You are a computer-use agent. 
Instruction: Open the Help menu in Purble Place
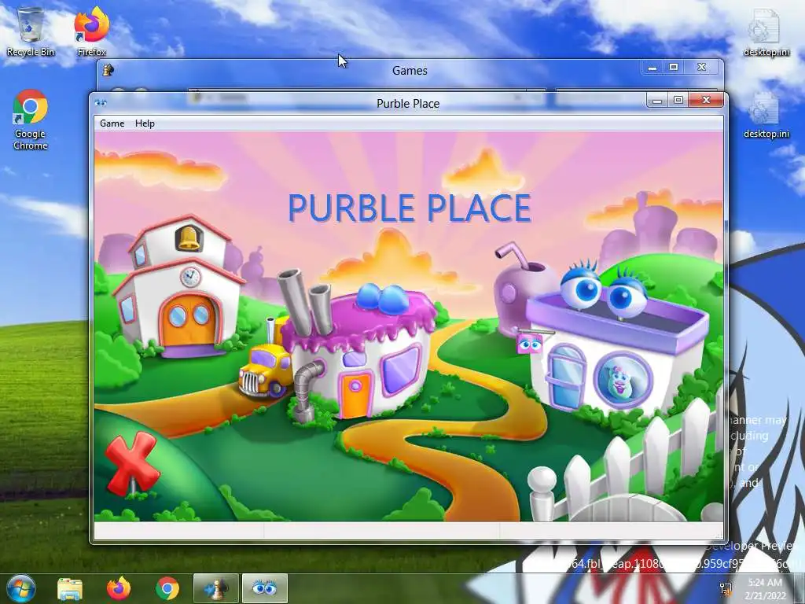click(x=145, y=123)
